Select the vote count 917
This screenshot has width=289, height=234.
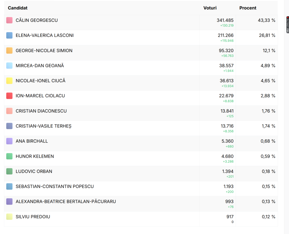230,217
